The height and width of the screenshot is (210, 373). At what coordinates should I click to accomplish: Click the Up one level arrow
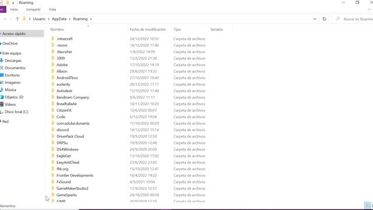pos(17,19)
